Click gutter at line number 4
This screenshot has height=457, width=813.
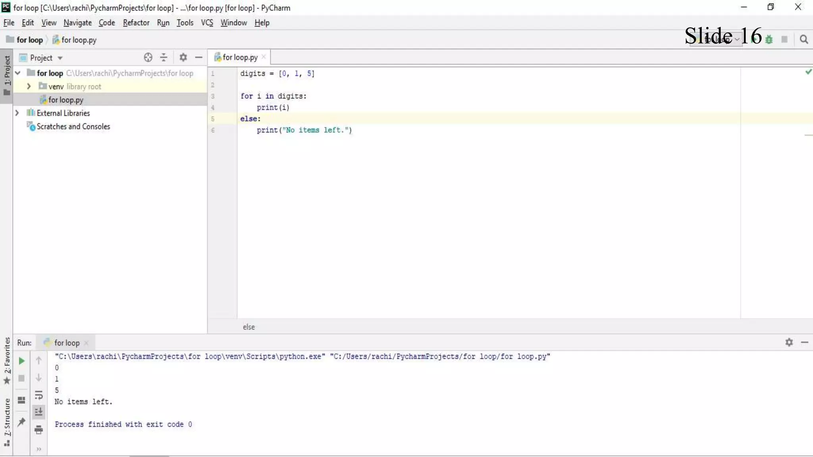(213, 108)
